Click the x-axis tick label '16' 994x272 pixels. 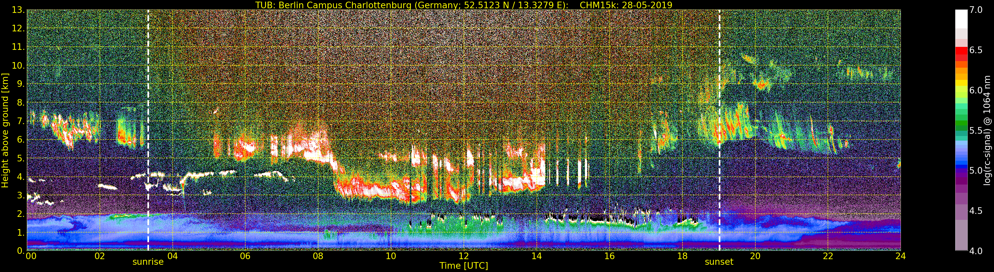[609, 256]
